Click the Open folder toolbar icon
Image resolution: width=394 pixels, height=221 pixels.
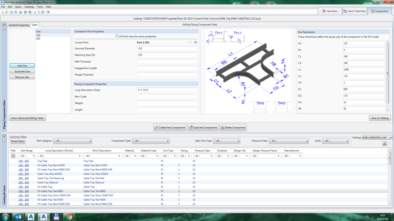tap(6, 12)
